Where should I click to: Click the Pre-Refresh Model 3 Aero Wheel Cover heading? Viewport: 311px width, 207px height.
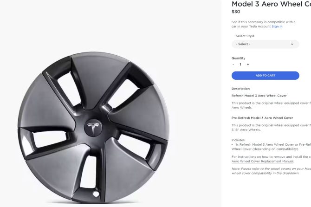pyautogui.click(x=262, y=118)
